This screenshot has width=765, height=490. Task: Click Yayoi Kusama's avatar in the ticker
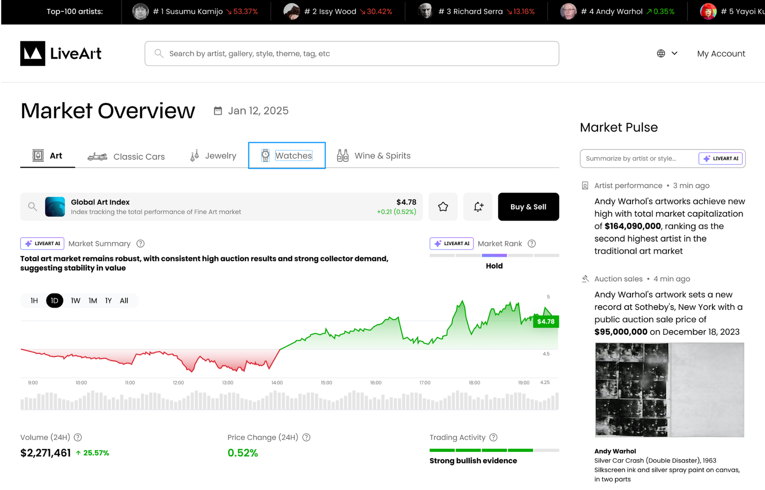(x=708, y=11)
